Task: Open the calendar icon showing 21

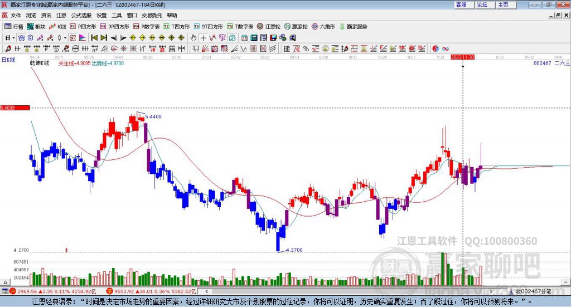Action: coord(244,38)
